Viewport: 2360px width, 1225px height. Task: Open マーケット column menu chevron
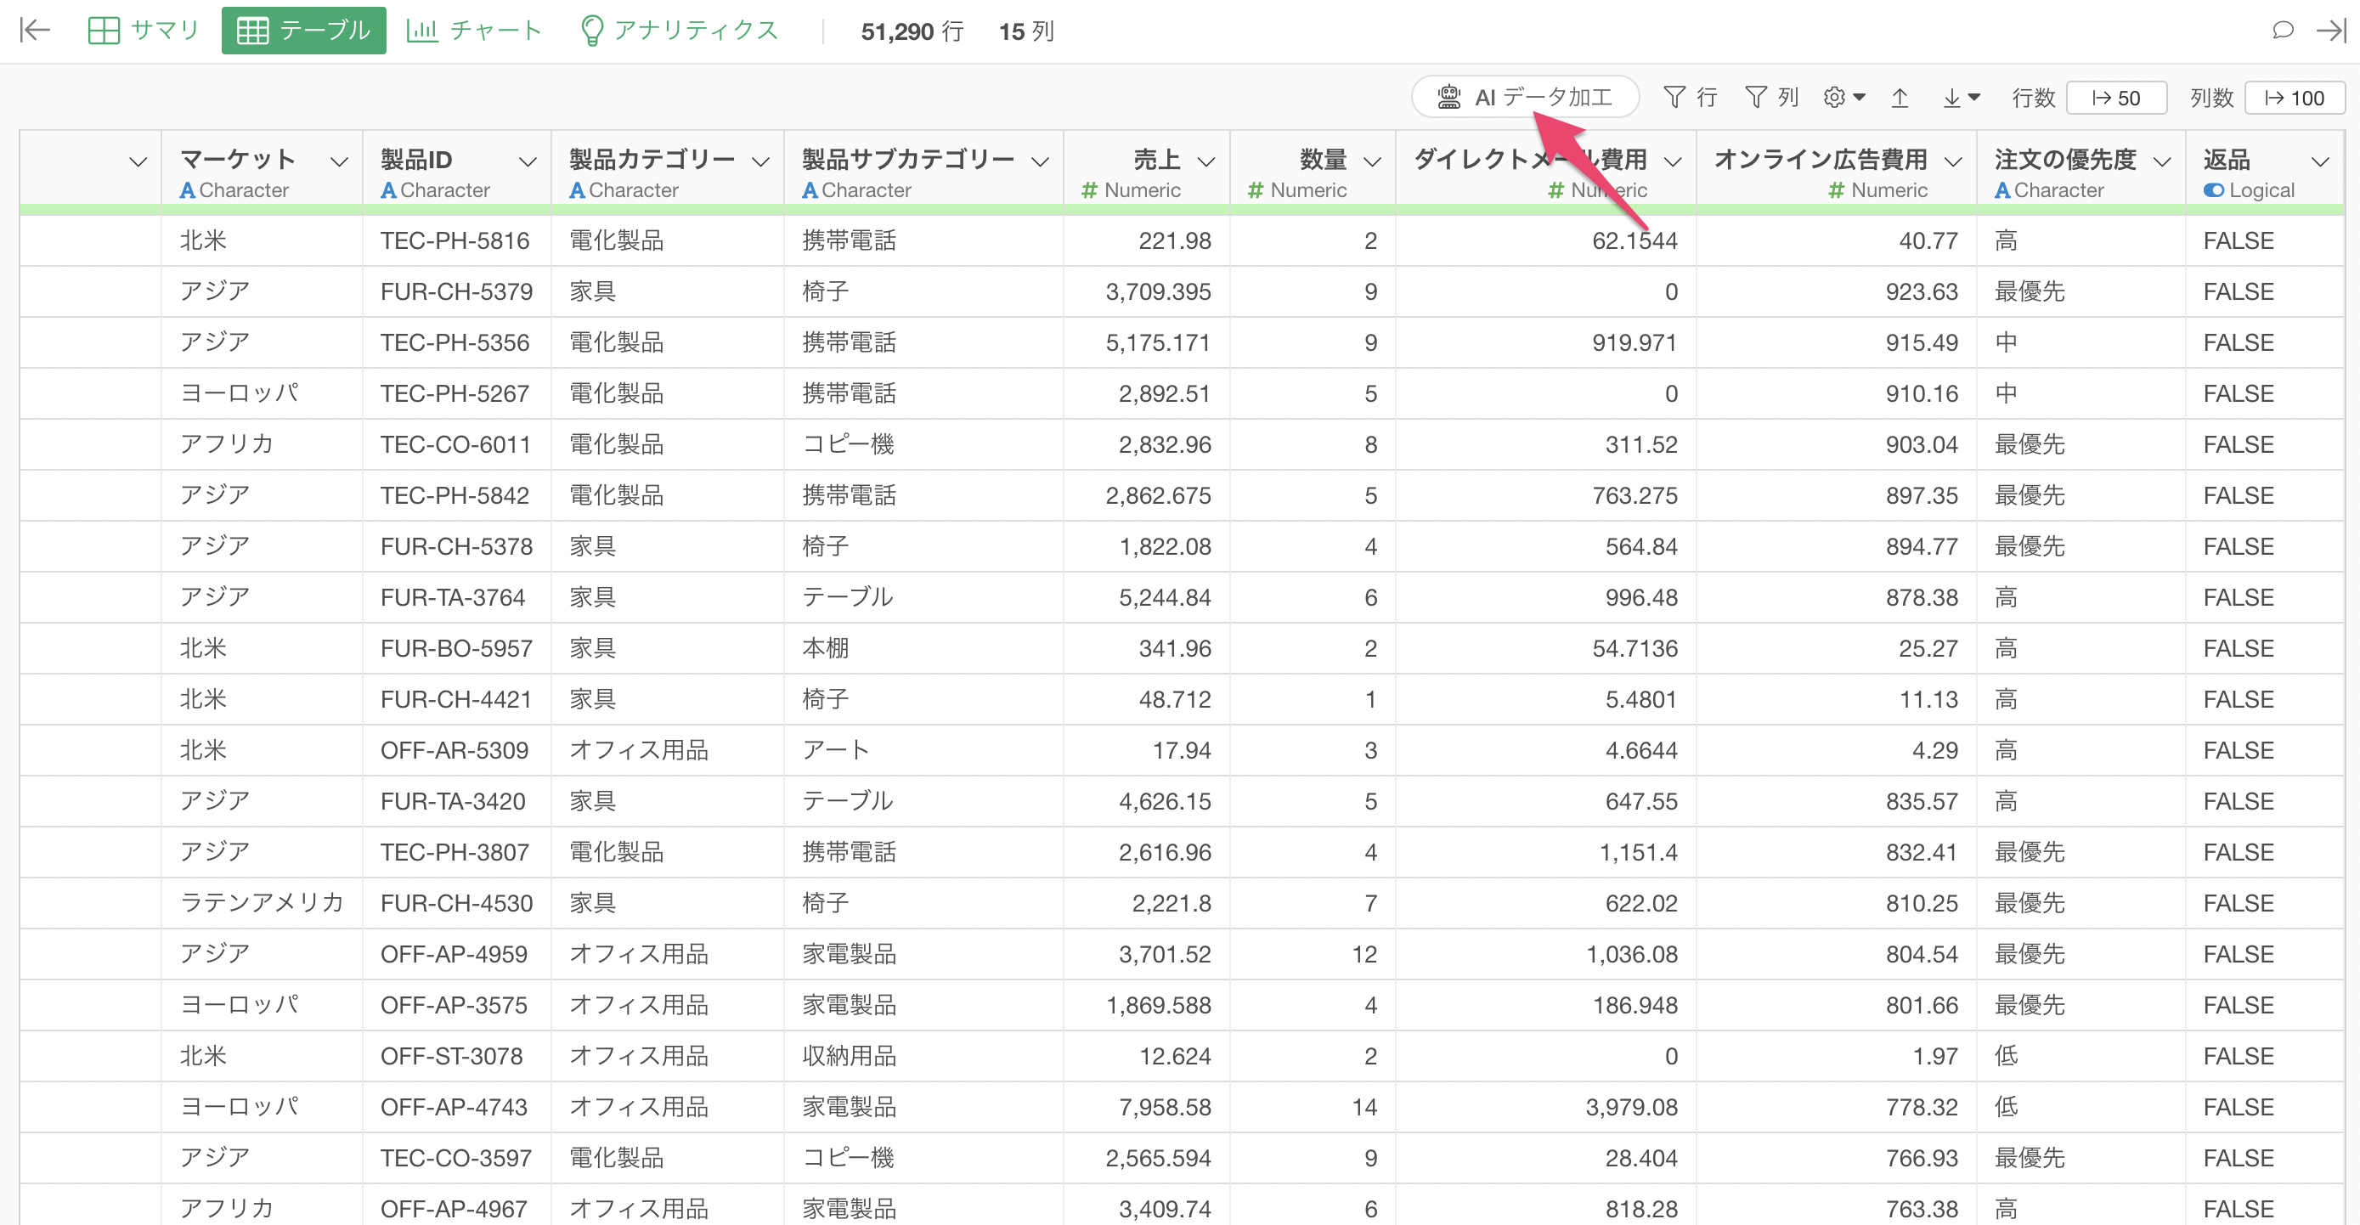coord(339,162)
